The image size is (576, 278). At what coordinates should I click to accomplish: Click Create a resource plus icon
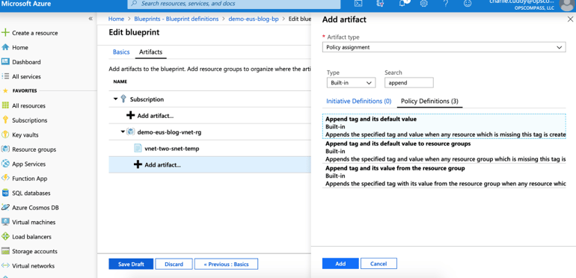[5, 33]
